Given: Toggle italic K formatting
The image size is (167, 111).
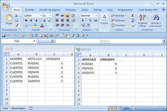Looking at the screenshot, I should [x=31, y=20].
